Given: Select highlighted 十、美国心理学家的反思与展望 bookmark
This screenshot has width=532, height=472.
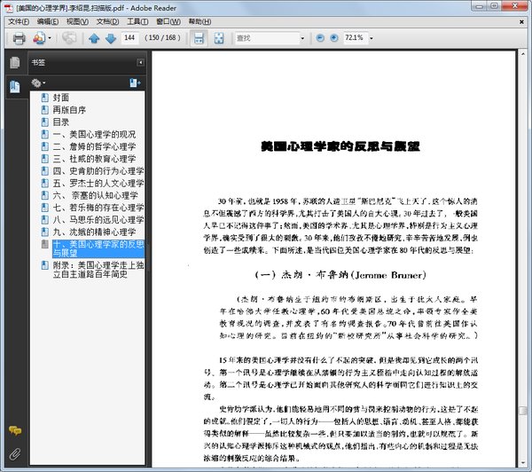Looking at the screenshot, I should (98, 248).
